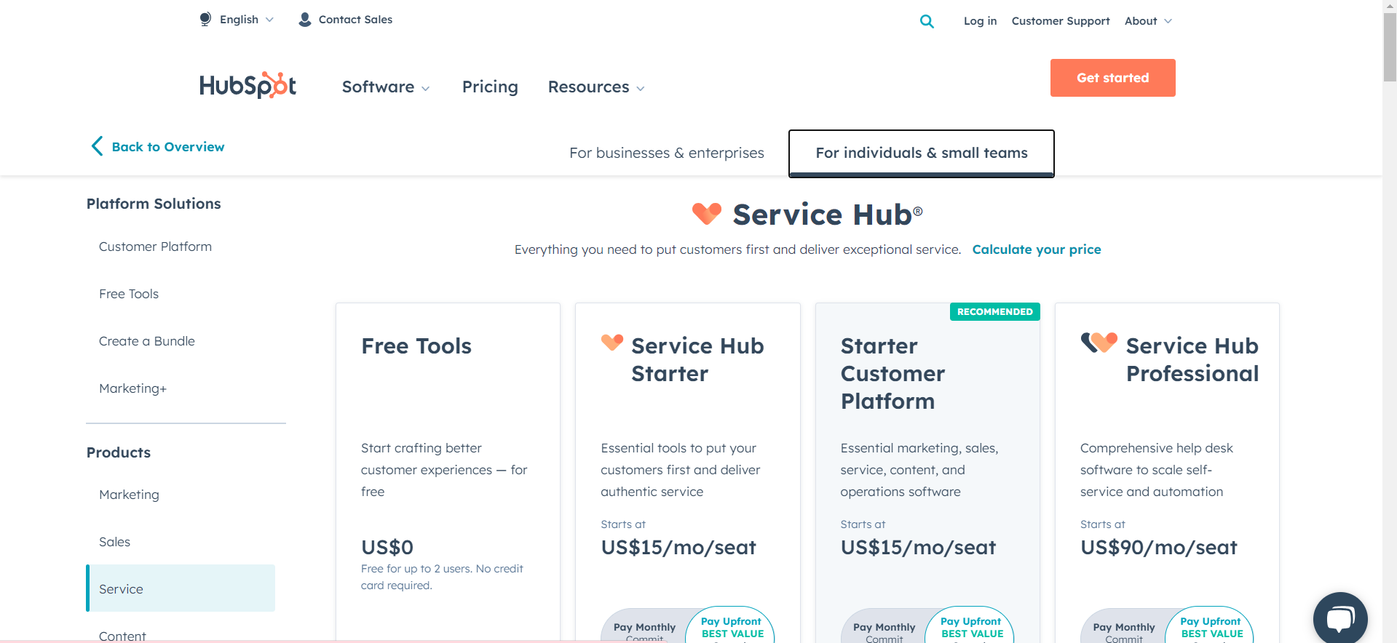Viewport: 1397px width, 643px height.
Task: Open the Pricing menu item
Action: click(490, 87)
